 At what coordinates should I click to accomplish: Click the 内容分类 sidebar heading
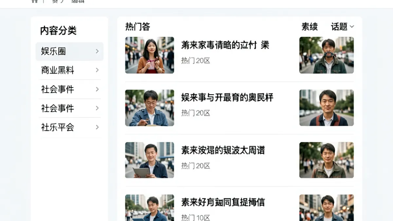[x=58, y=30]
